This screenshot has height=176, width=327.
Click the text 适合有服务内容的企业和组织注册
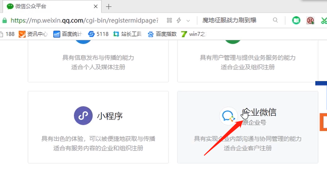pyautogui.click(x=98, y=148)
